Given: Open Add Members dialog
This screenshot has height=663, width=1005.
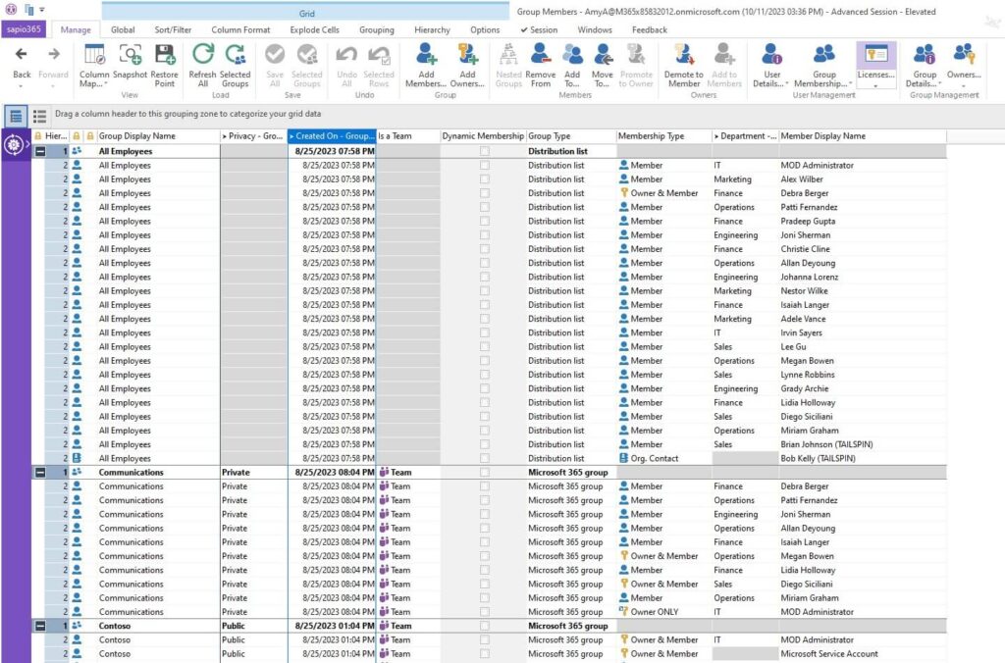Looking at the screenshot, I should coord(426,66).
